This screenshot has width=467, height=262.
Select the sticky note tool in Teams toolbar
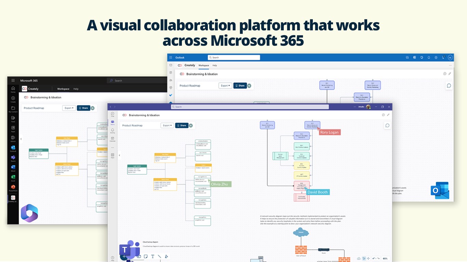coord(146,256)
